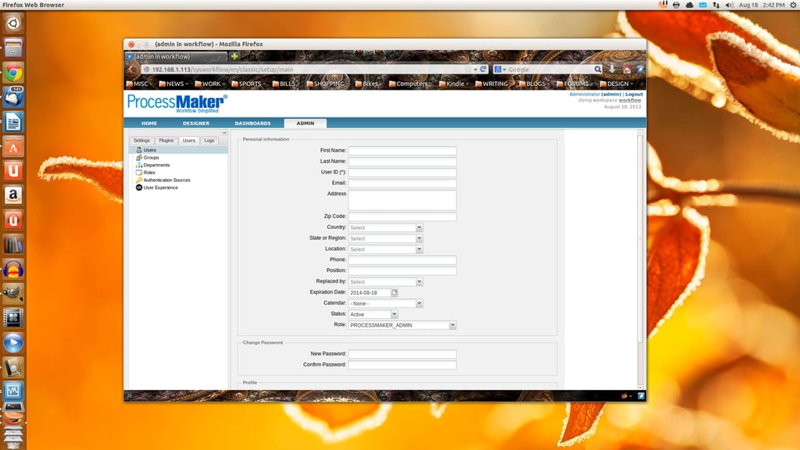This screenshot has height=450, width=800.
Task: Select the ADMIN tab
Action: 305,123
